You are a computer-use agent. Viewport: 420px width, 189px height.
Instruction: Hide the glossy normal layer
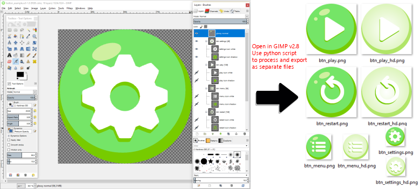pos(196,33)
